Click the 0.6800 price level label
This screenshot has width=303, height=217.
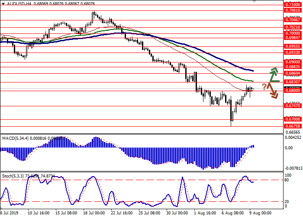pos(292,90)
